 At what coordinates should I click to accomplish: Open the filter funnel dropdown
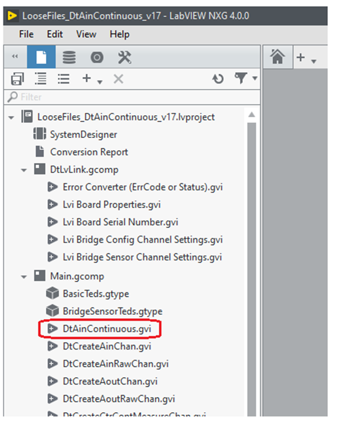pyautogui.click(x=242, y=79)
